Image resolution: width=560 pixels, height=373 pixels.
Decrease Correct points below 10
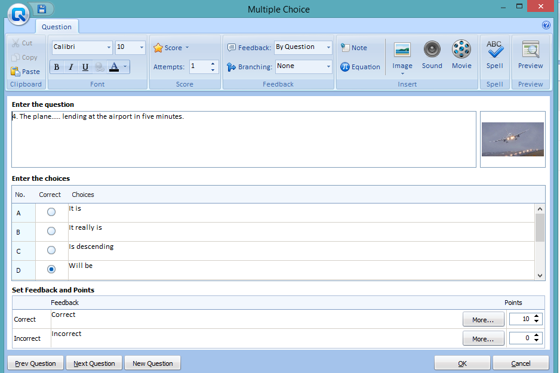coord(537,321)
